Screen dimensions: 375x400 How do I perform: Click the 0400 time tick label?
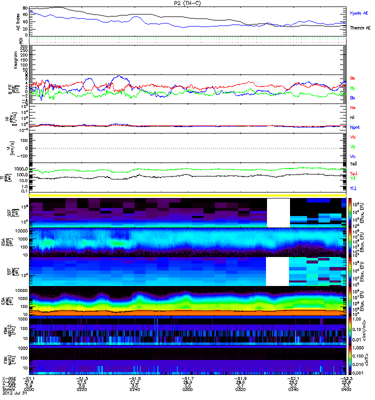(x=346, y=389)
